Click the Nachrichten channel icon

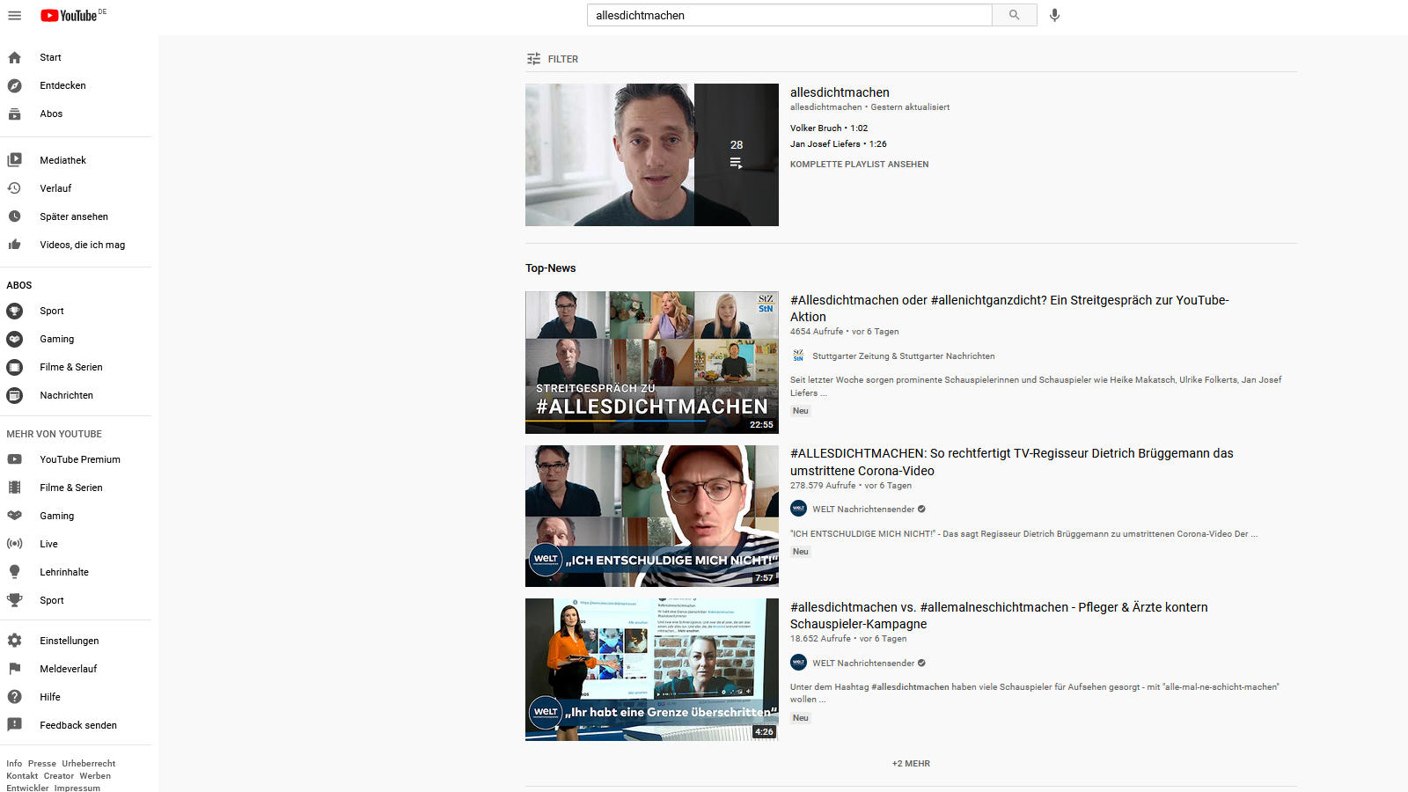coord(14,395)
